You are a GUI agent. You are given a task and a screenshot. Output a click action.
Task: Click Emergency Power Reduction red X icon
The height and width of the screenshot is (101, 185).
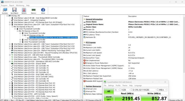85,63
